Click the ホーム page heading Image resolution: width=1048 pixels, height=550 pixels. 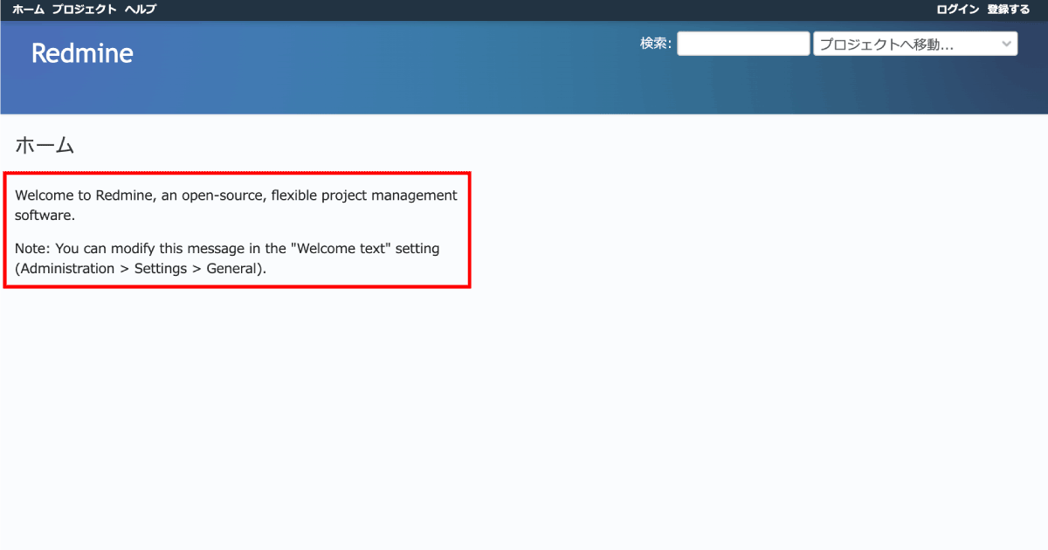pos(45,145)
